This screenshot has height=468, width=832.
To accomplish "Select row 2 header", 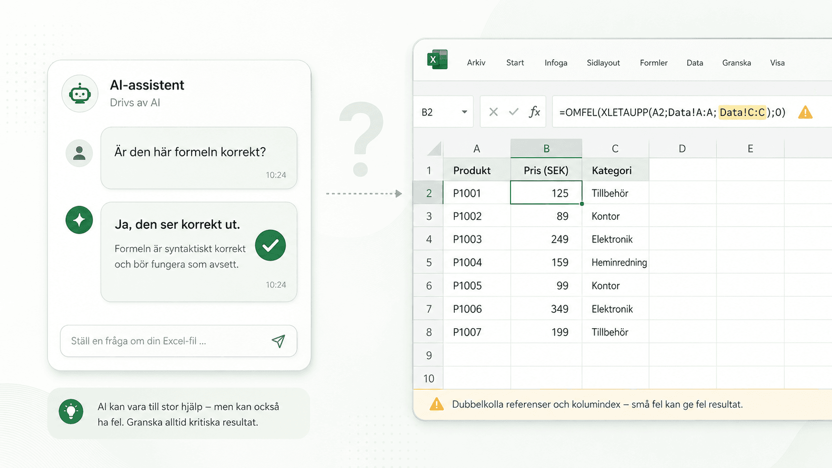I will coord(428,193).
